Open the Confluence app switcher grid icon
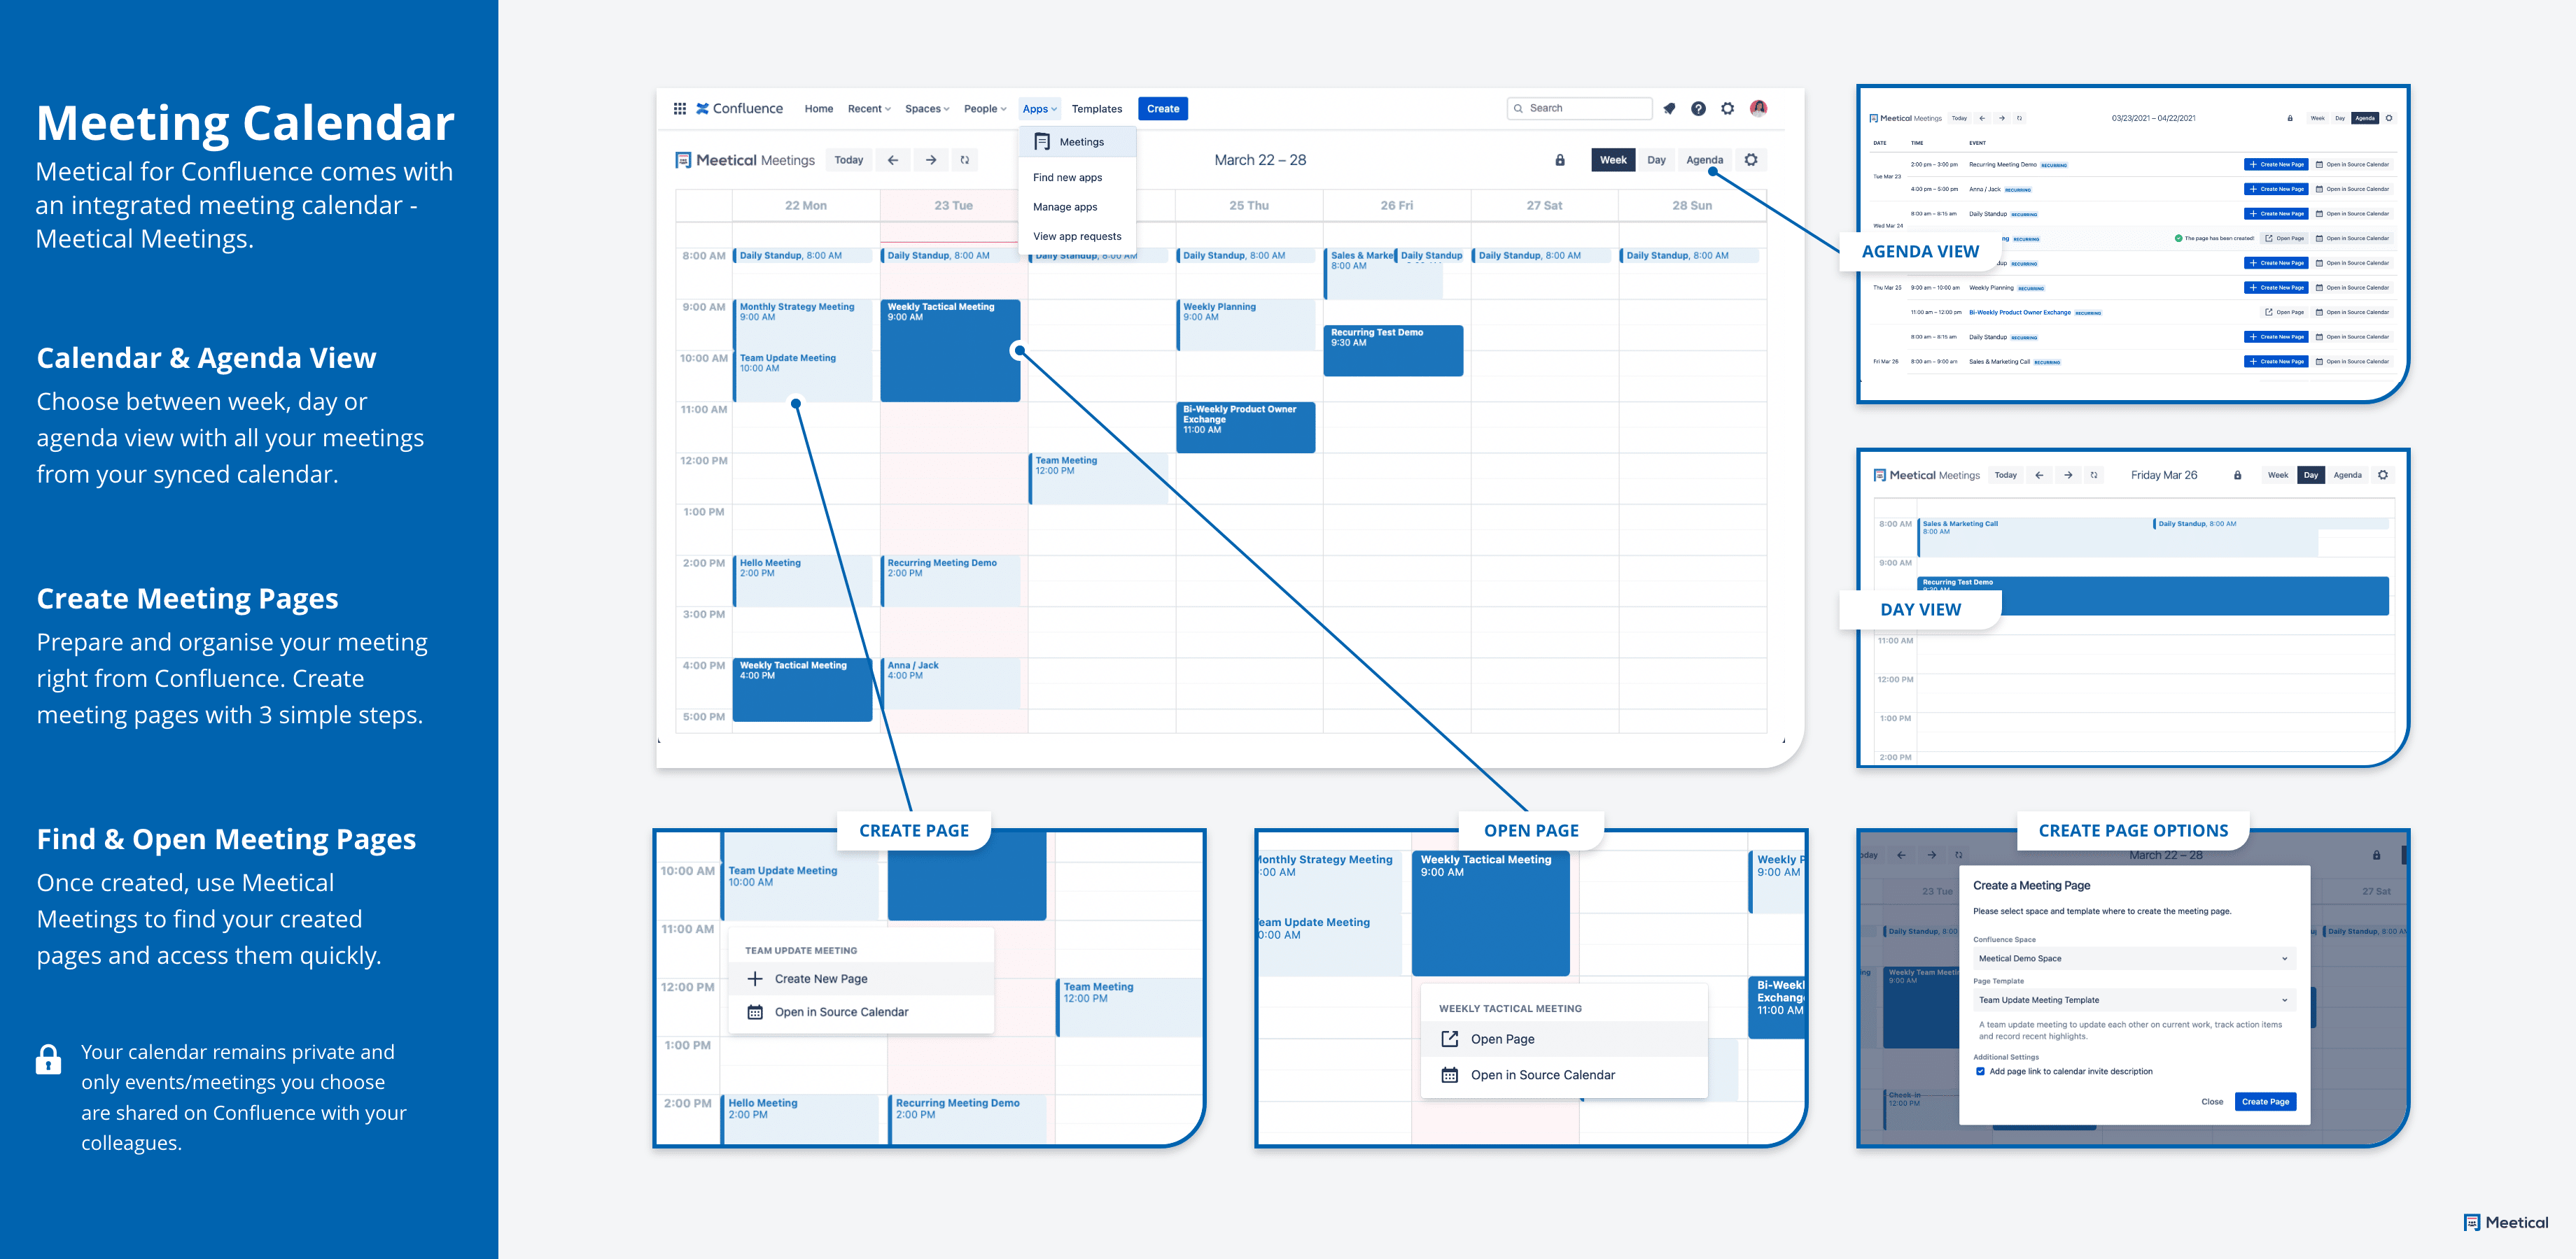 (680, 108)
